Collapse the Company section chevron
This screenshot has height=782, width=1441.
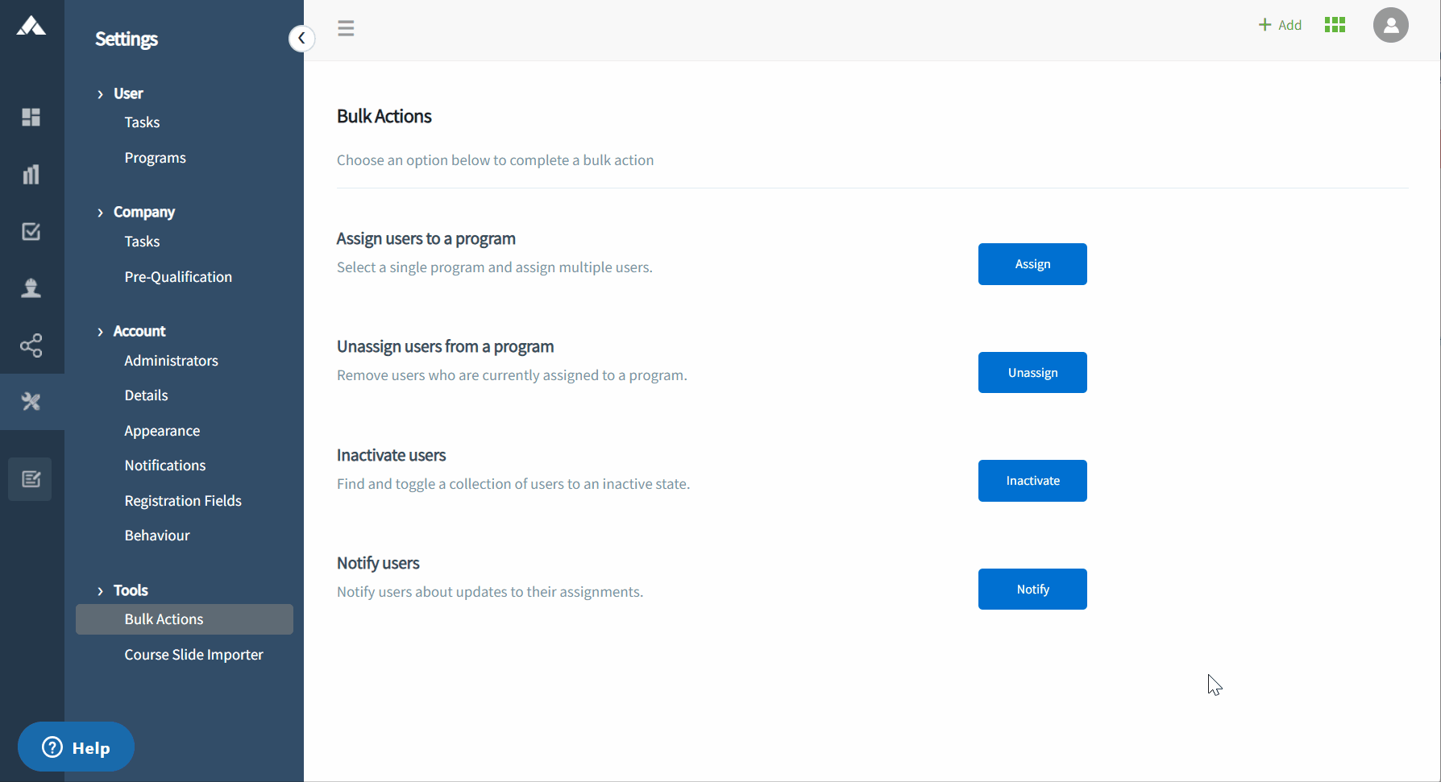(x=100, y=213)
